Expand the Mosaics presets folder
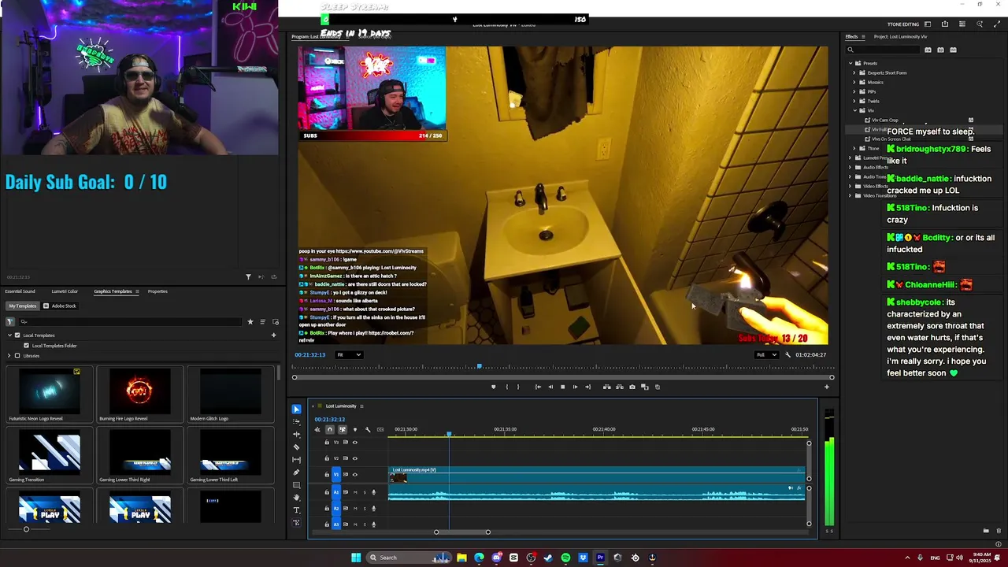 coord(854,83)
